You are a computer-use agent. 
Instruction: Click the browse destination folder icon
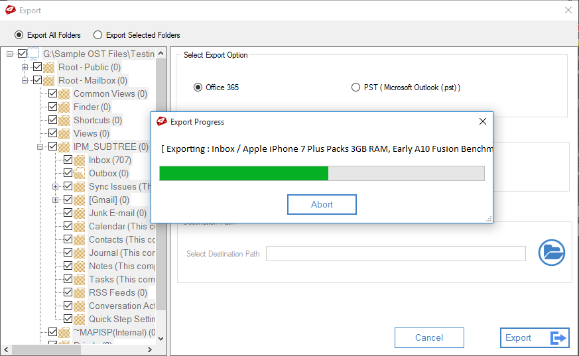pyautogui.click(x=551, y=253)
